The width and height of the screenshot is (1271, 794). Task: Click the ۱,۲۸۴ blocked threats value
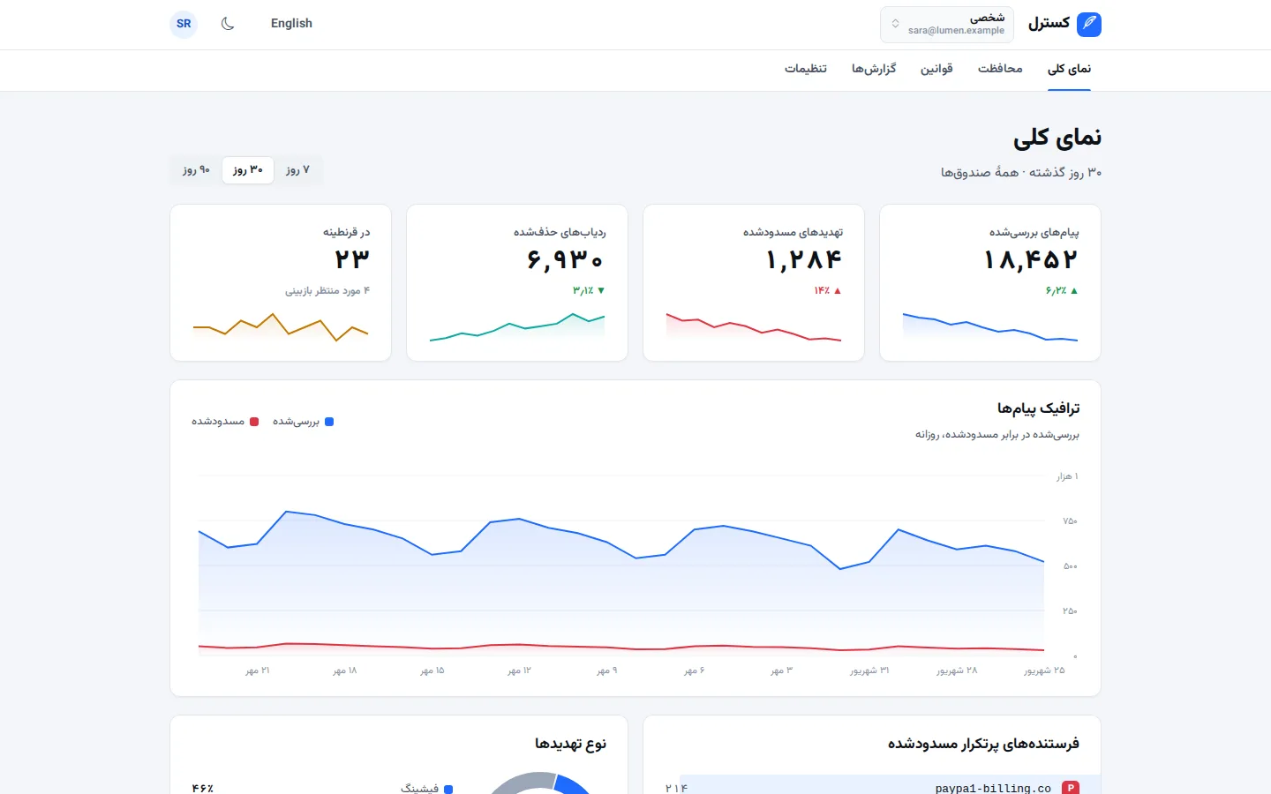coord(803,259)
